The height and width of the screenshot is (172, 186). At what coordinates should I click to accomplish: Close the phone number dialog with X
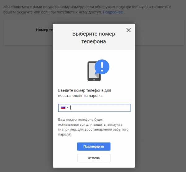click(x=128, y=30)
